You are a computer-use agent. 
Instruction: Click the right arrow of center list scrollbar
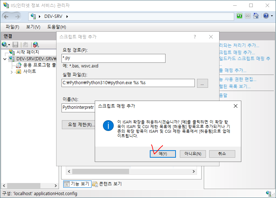point(194,172)
